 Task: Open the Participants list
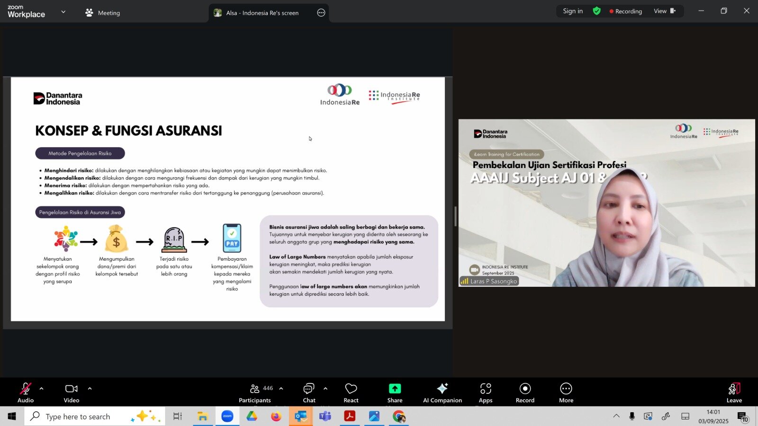point(256,392)
